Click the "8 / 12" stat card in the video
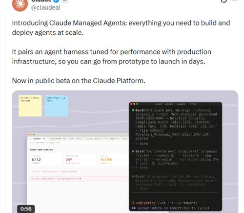Viewport: 244px width, 213px height. tap(46, 160)
